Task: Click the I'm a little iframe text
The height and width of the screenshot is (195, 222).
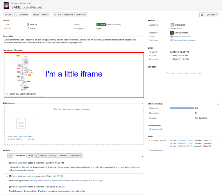Action: [x=74, y=74]
